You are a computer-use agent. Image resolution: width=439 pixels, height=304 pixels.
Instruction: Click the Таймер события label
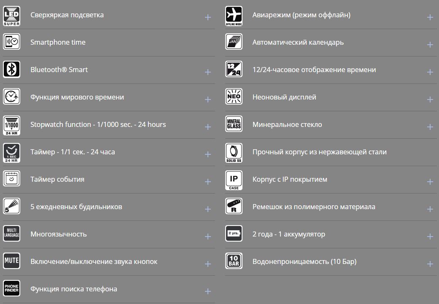(57, 179)
